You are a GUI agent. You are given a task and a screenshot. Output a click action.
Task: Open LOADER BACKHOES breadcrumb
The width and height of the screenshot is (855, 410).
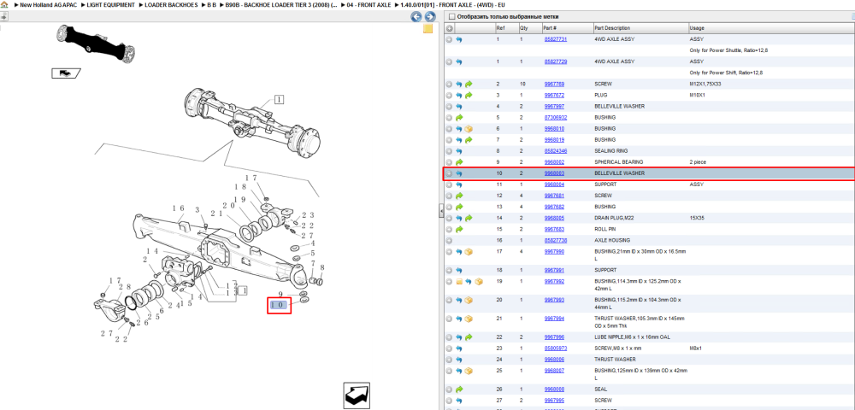(x=171, y=4)
